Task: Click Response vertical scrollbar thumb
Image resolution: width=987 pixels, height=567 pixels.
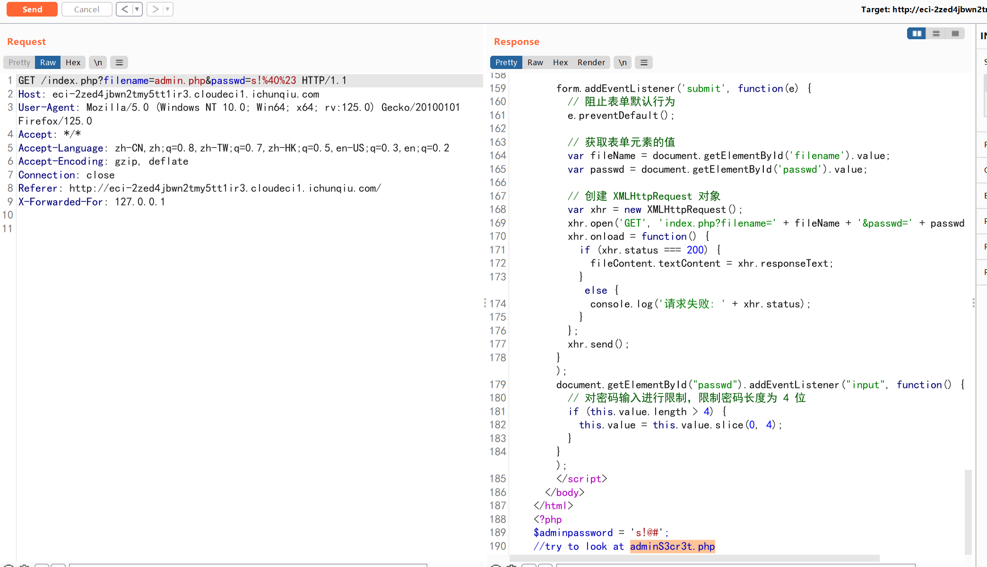Action: coord(968,511)
